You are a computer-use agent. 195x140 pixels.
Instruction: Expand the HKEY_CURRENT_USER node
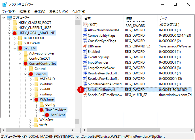9,28
